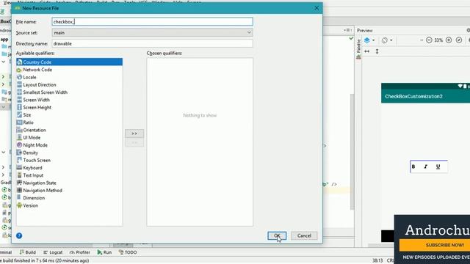Screen dimensions: 470x264
Task: Select the Keyboard qualifier
Action: [69, 168]
